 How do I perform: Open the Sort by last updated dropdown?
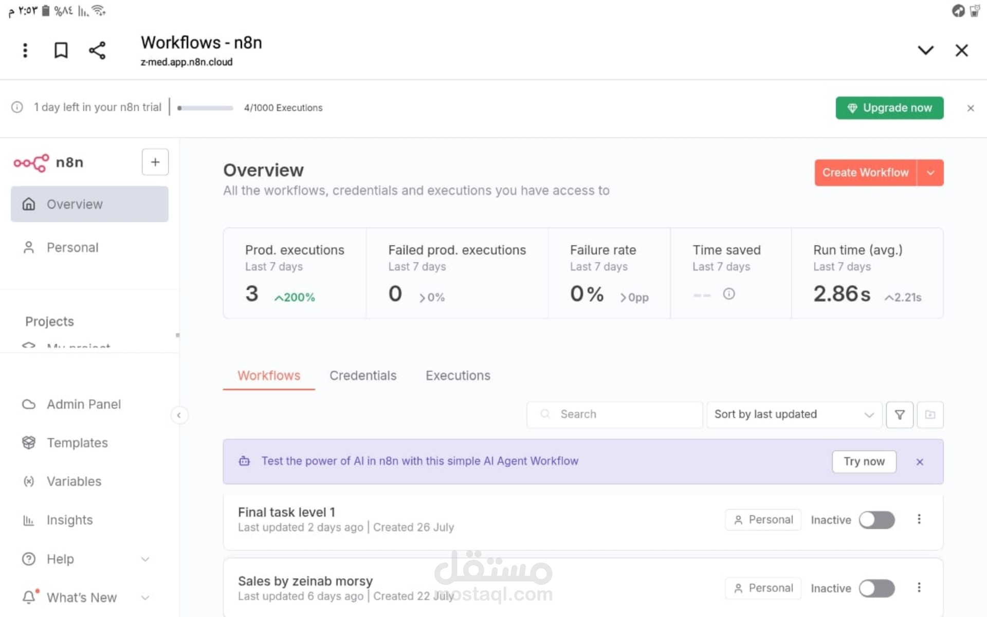coord(794,414)
